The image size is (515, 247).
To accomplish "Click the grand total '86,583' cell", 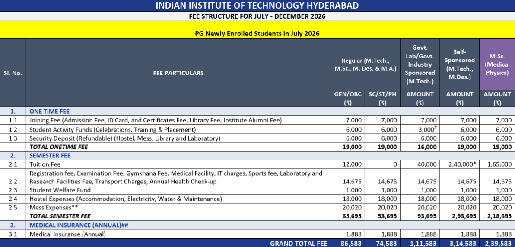I will coord(351,244).
